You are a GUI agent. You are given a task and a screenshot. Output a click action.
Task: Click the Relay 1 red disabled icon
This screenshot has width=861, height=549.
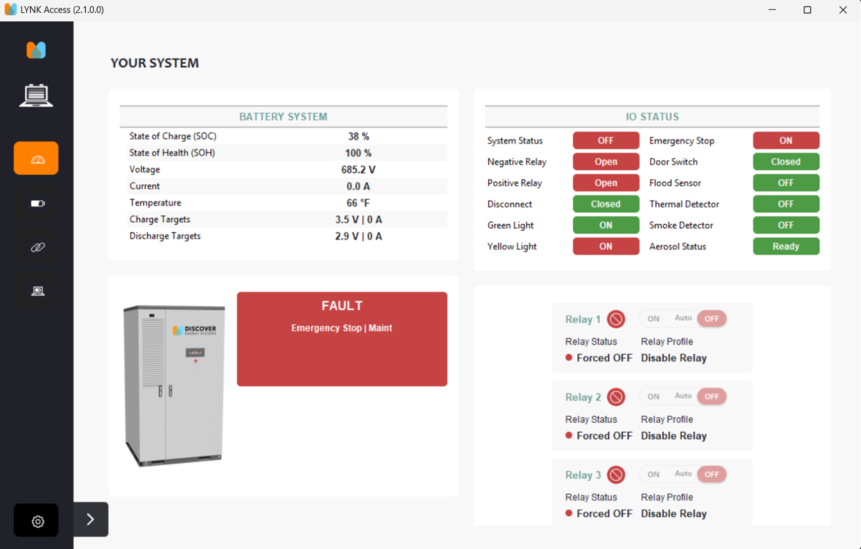[x=616, y=319]
